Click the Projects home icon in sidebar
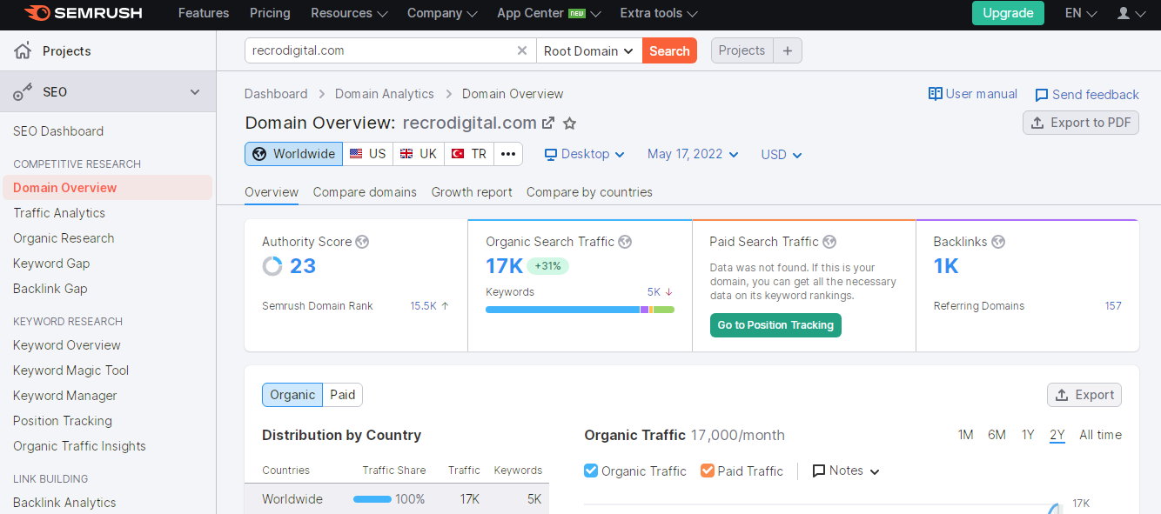 [x=23, y=50]
